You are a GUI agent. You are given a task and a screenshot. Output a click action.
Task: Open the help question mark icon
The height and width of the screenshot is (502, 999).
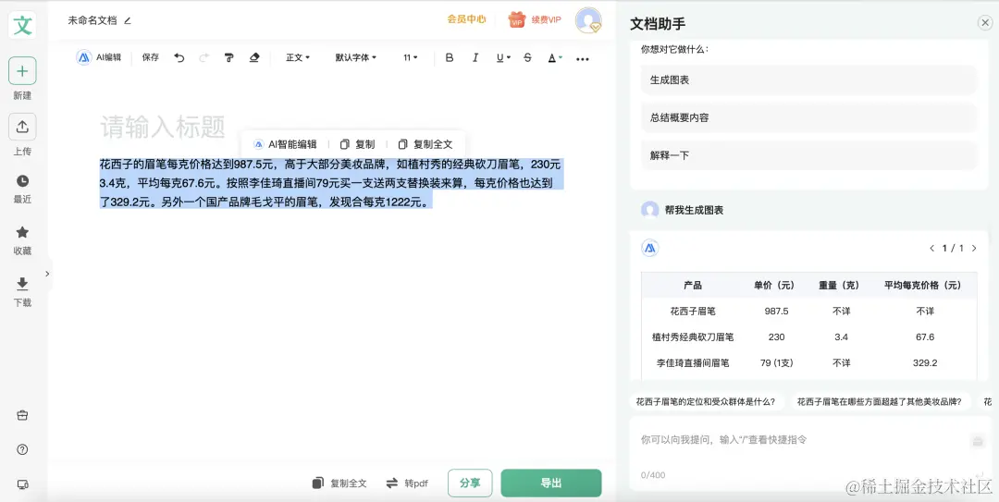[22, 449]
